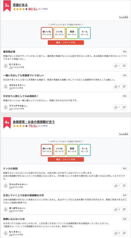Open 1位(98点)の評価 link
The image size is (131, 238).
16,88
